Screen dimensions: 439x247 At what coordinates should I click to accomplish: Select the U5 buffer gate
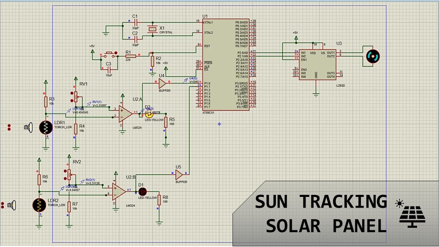tap(179, 175)
